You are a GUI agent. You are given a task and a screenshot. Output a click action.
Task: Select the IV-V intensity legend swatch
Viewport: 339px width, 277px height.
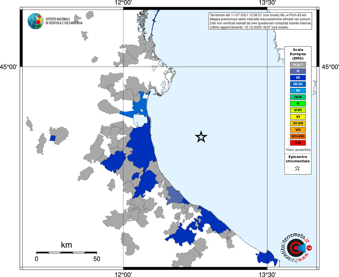click(x=298, y=97)
